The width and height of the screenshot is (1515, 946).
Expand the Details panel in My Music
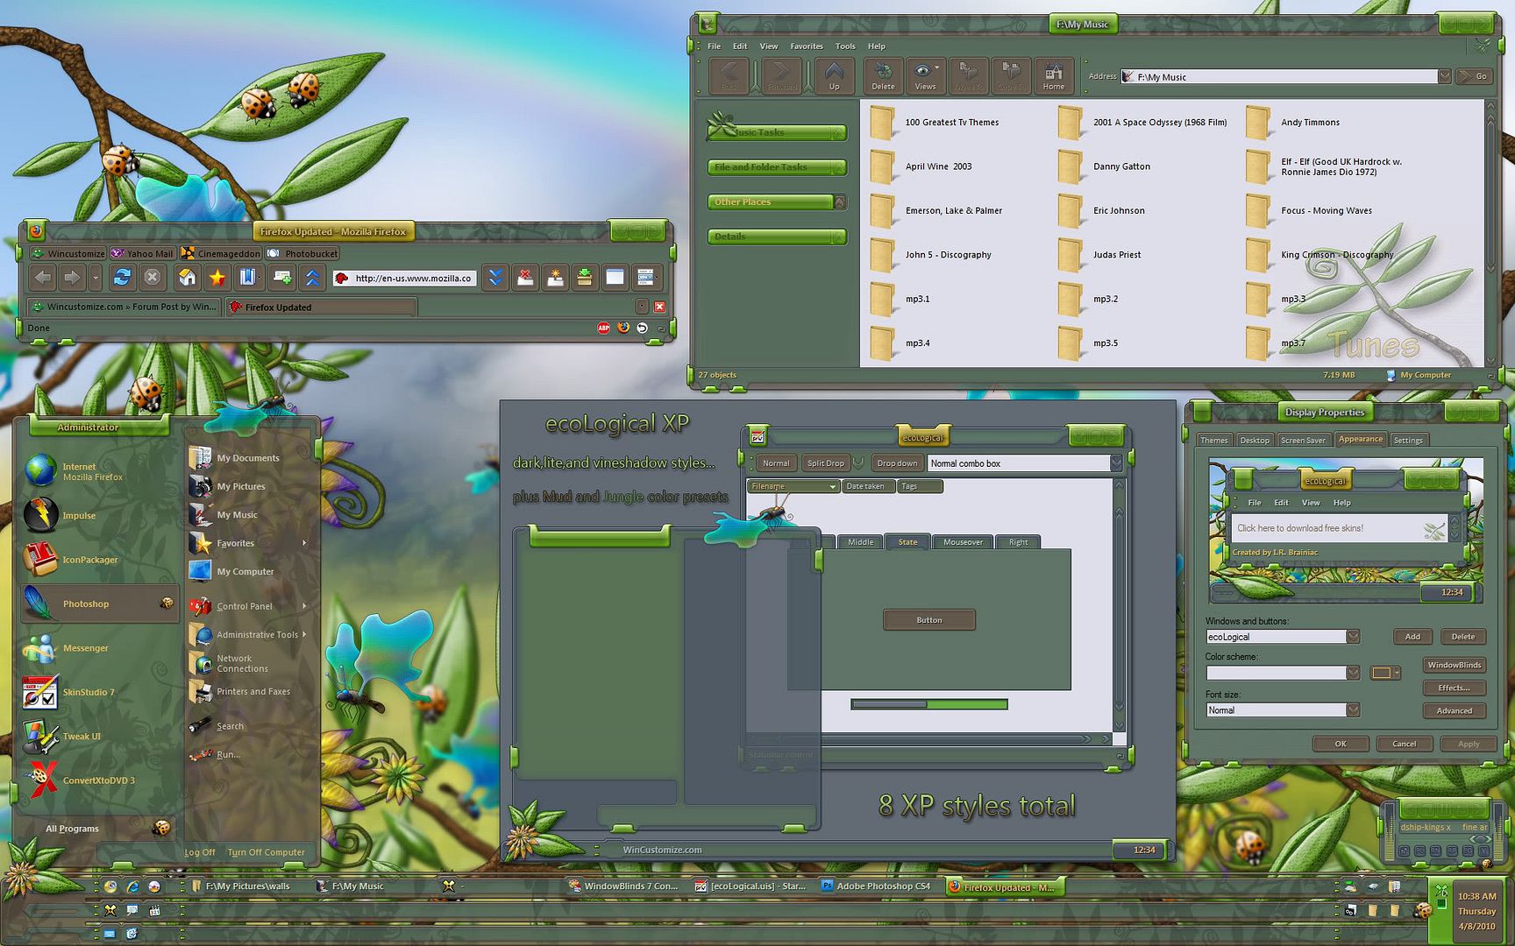(x=838, y=236)
